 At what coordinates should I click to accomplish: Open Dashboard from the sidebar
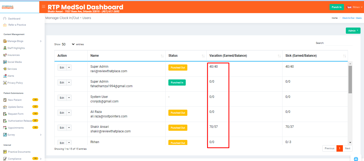click(14, 19)
